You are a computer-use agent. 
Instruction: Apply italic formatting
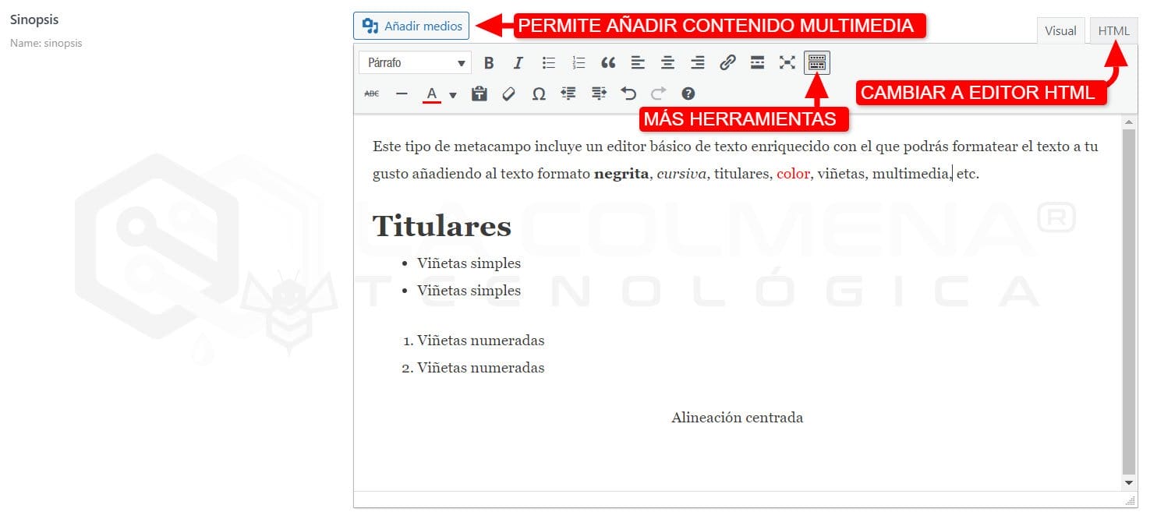pos(518,63)
